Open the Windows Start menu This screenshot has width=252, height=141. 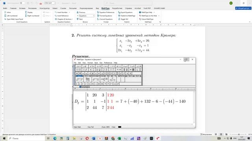(4, 138)
